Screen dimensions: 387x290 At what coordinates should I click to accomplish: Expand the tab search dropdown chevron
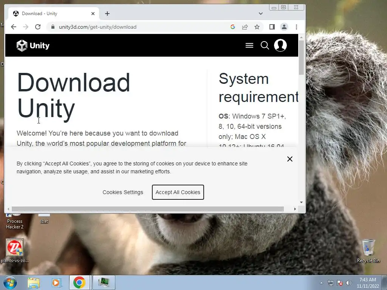[x=261, y=14]
